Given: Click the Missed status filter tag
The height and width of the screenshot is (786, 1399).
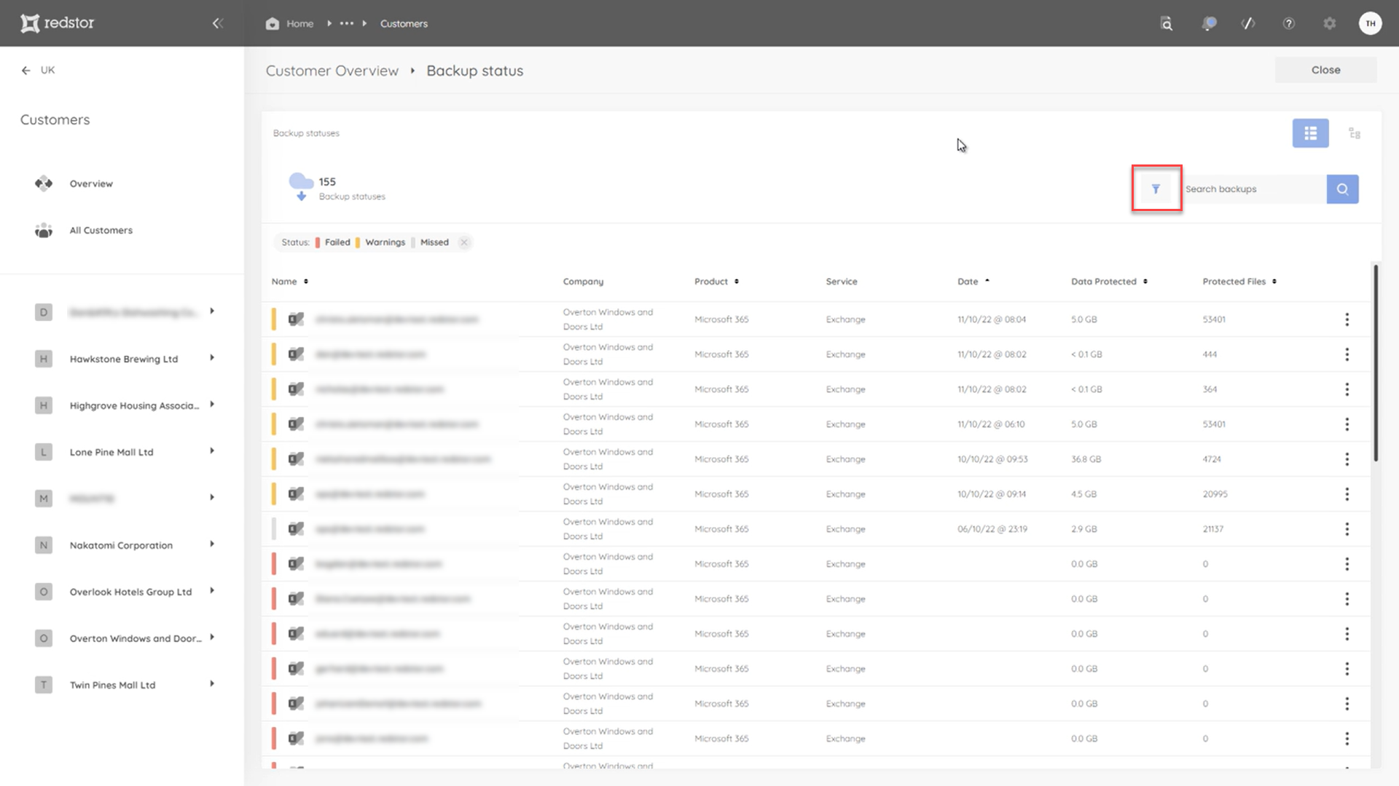Looking at the screenshot, I should (x=431, y=242).
